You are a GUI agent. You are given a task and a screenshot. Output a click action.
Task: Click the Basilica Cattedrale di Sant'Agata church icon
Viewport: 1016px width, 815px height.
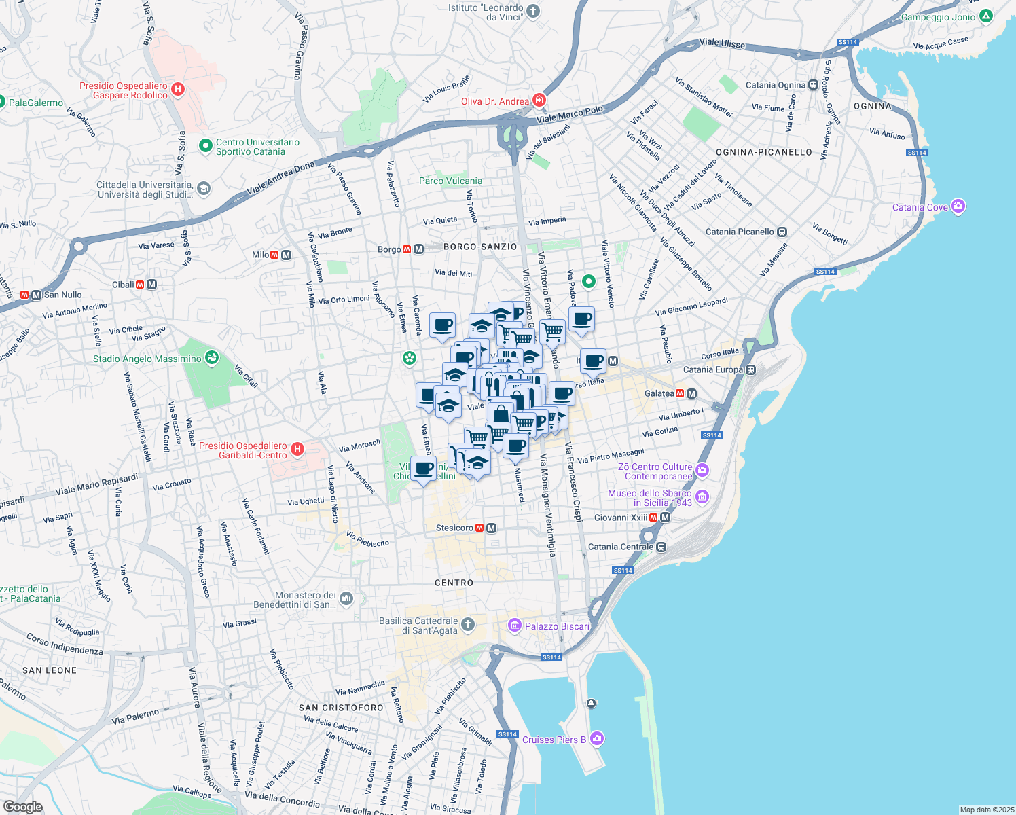click(x=467, y=624)
